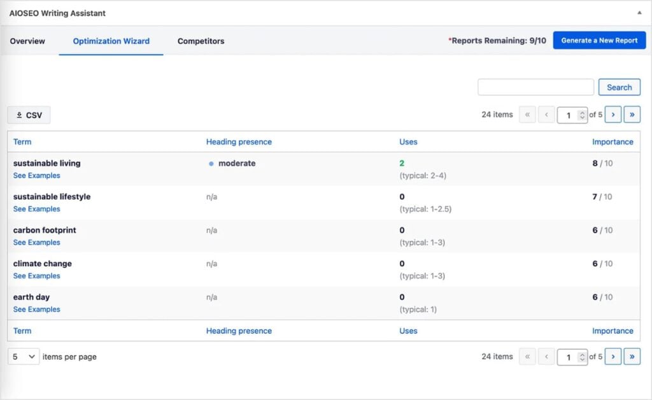The width and height of the screenshot is (652, 400).
Task: Open the last page using bottom pagination
Action: (x=632, y=357)
